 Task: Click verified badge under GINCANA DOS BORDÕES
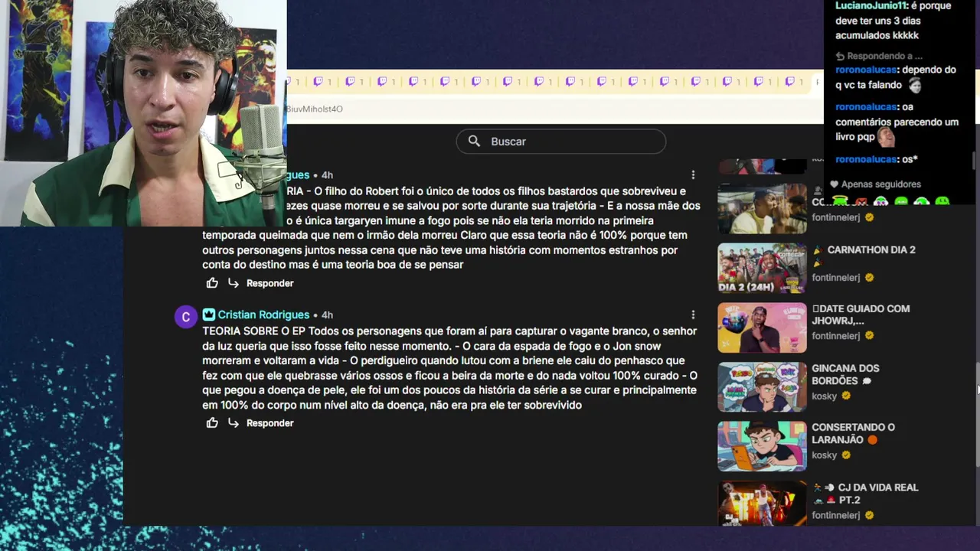pyautogui.click(x=846, y=396)
